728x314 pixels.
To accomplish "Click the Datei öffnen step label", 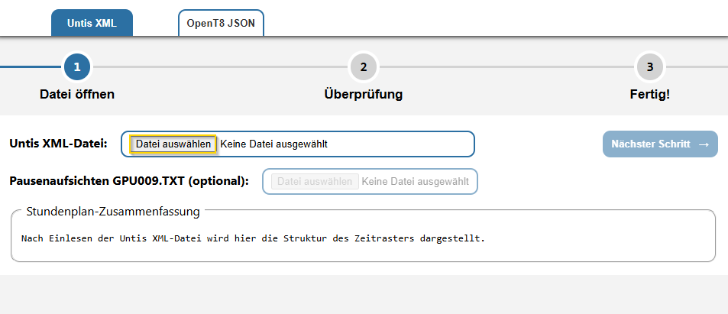I will [x=77, y=94].
